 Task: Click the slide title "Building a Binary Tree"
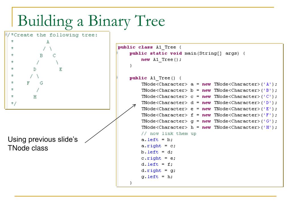pos(91,21)
